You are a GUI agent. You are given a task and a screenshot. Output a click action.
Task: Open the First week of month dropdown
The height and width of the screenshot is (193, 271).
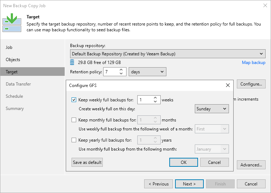pos(212,129)
